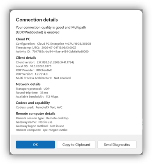Click the connection quality status message
Screen dimensions: 152x164
51,30
